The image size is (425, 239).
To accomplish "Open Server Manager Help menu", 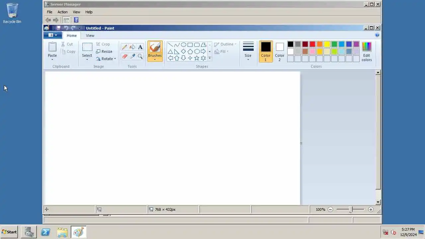I will [89, 12].
